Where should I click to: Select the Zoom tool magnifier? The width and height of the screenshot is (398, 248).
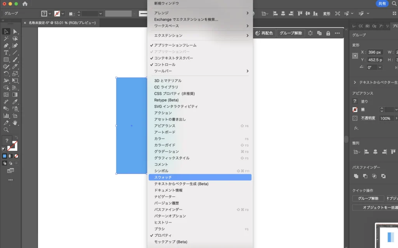click(x=6, y=130)
